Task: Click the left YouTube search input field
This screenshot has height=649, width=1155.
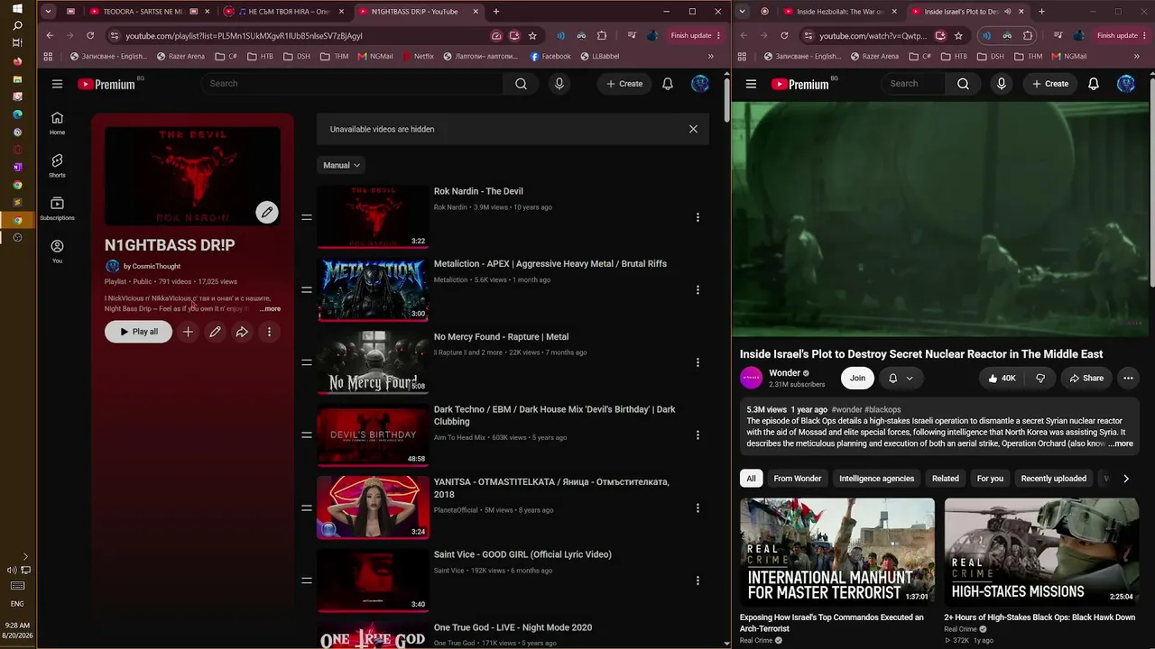Action: click(x=352, y=84)
